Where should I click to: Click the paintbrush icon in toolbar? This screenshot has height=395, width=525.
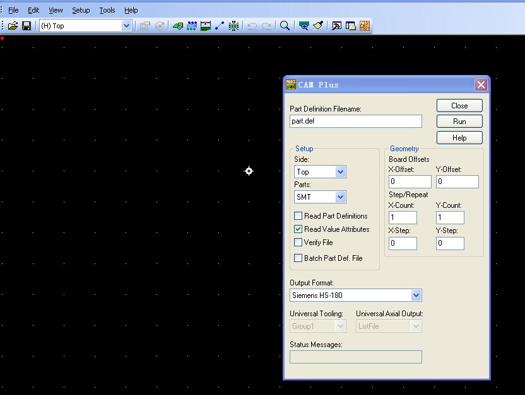[x=318, y=26]
